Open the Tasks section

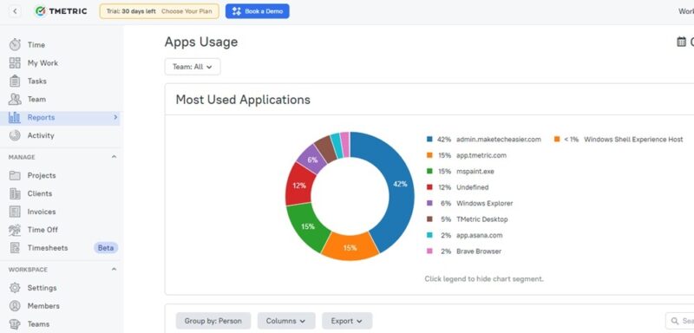point(36,81)
